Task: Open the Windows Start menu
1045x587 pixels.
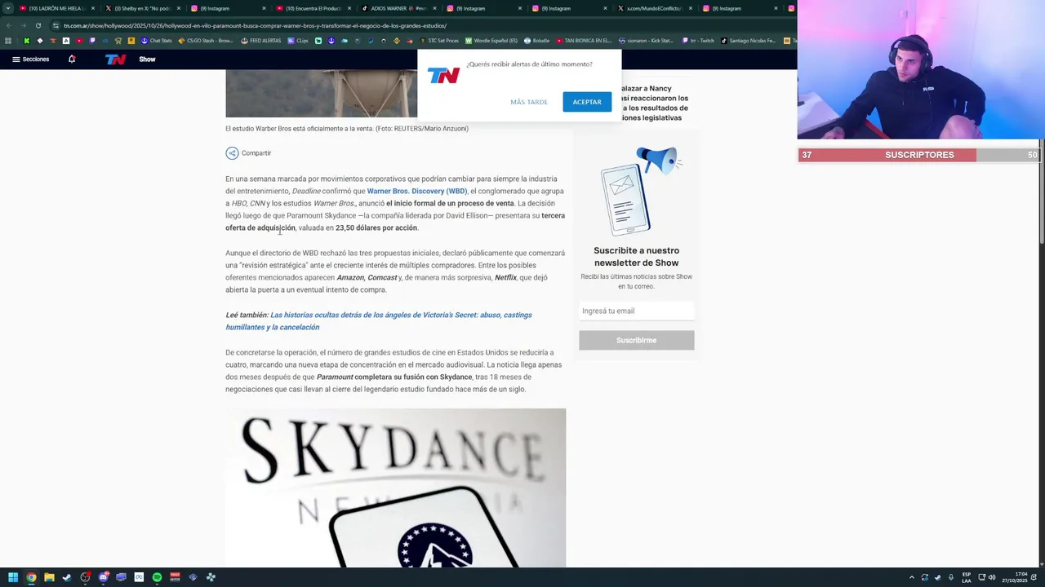Action: pyautogui.click(x=13, y=577)
